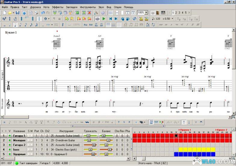Open the Open-file dropdown arrow
This screenshot has height=166, width=236.
[x=13, y=13]
